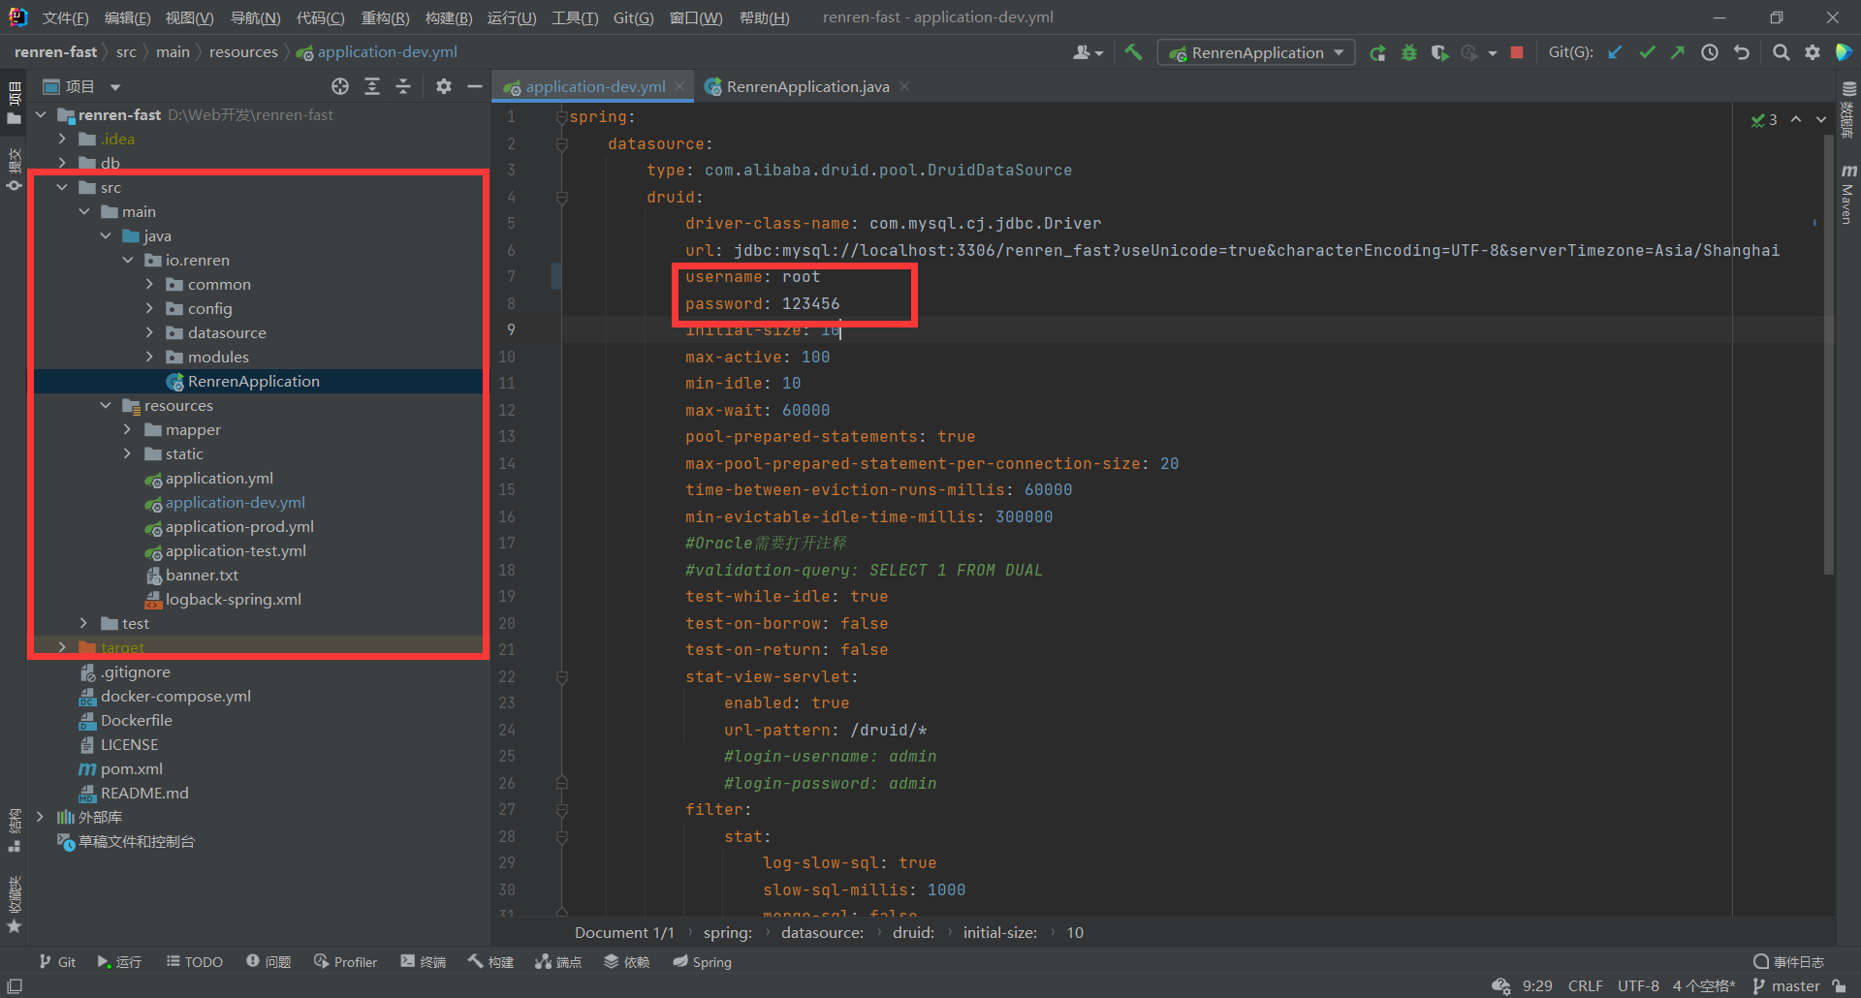Collapse the src folder
The height and width of the screenshot is (998, 1861).
coord(62,187)
